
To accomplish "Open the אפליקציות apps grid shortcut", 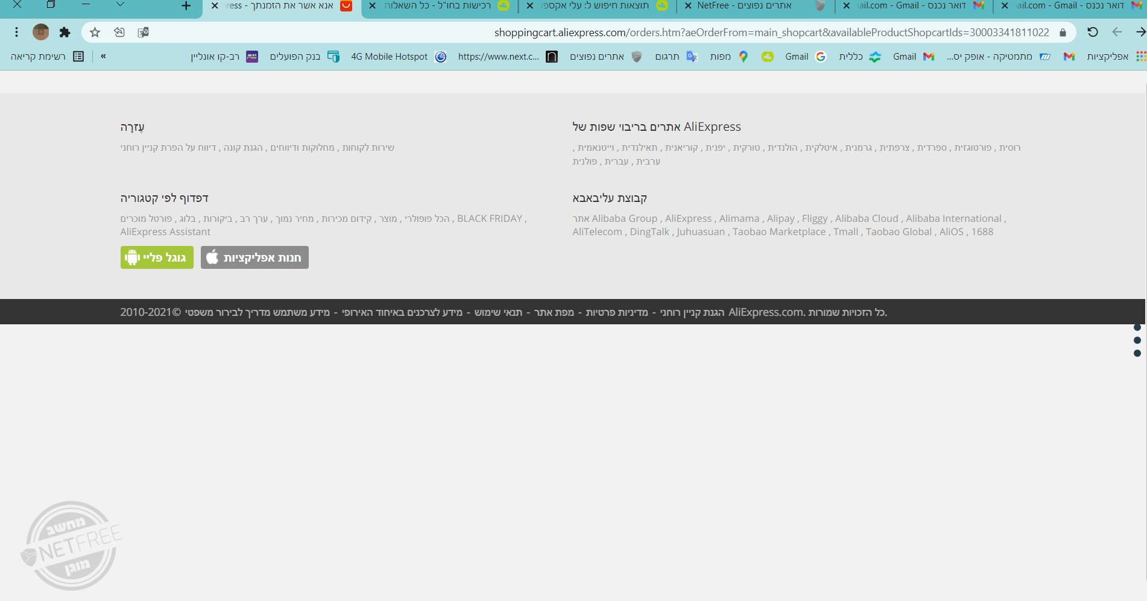I will coord(1116,57).
